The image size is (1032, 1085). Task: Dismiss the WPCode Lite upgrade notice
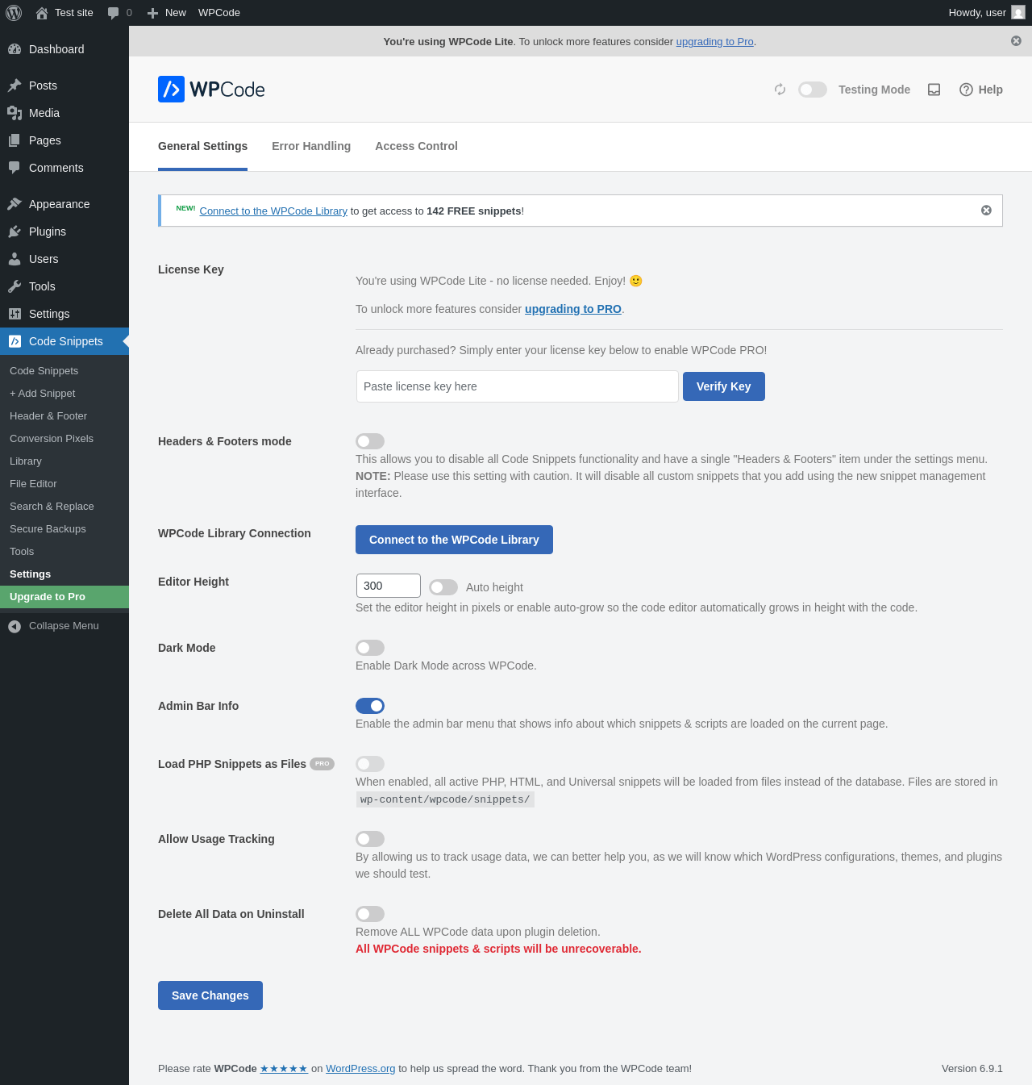[x=1016, y=41]
